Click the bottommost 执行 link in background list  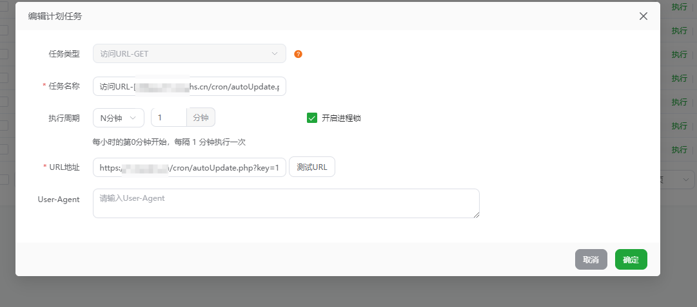tap(679, 149)
